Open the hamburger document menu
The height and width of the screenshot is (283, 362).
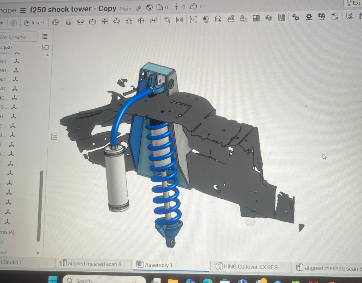(x=23, y=10)
